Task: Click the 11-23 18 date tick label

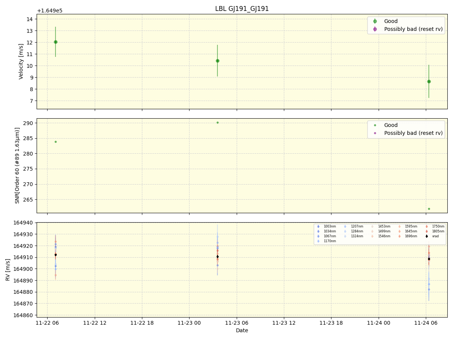Action: 331,322
